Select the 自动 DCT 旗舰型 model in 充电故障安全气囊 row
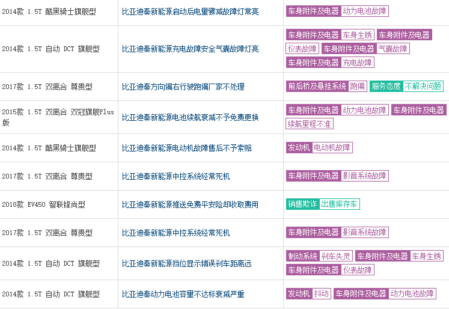The height and width of the screenshot is (309, 449). 50,49
